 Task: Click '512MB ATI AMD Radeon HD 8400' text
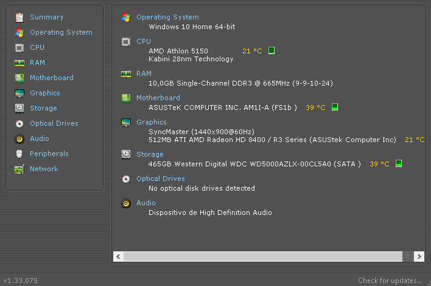point(207,140)
